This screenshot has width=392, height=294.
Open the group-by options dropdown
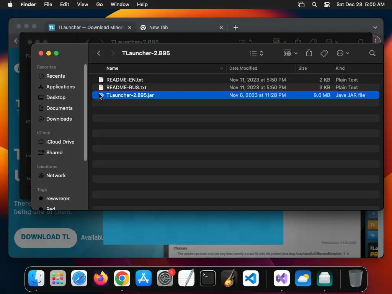point(291,53)
